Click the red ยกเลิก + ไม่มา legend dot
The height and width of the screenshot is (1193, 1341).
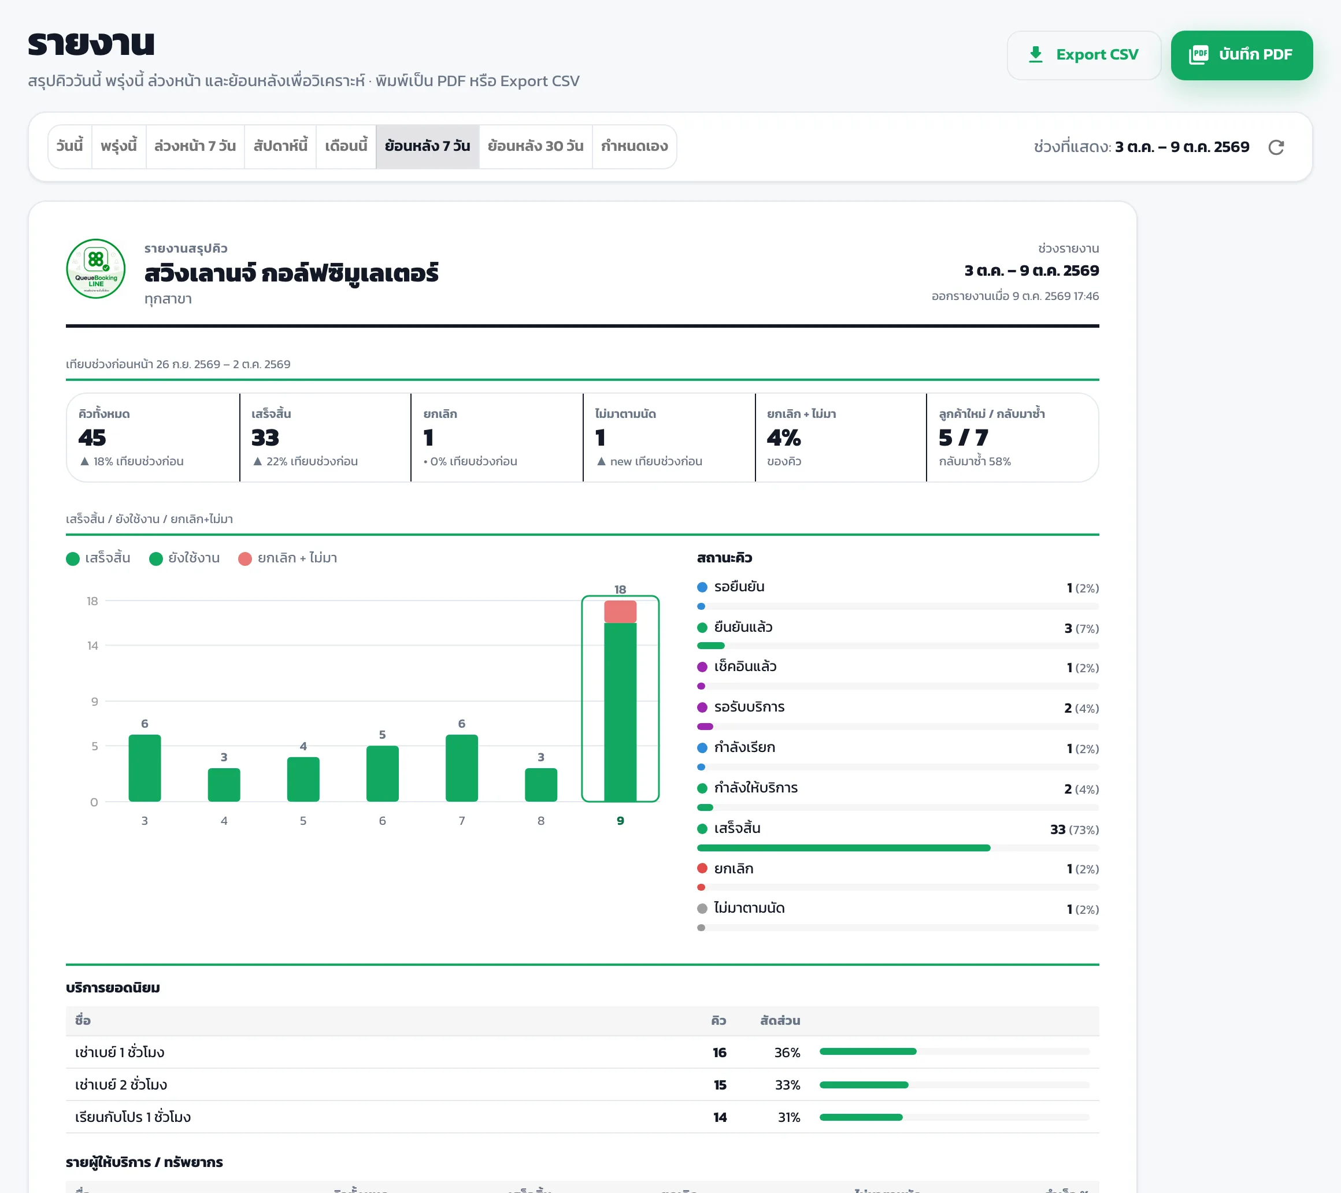click(x=245, y=558)
